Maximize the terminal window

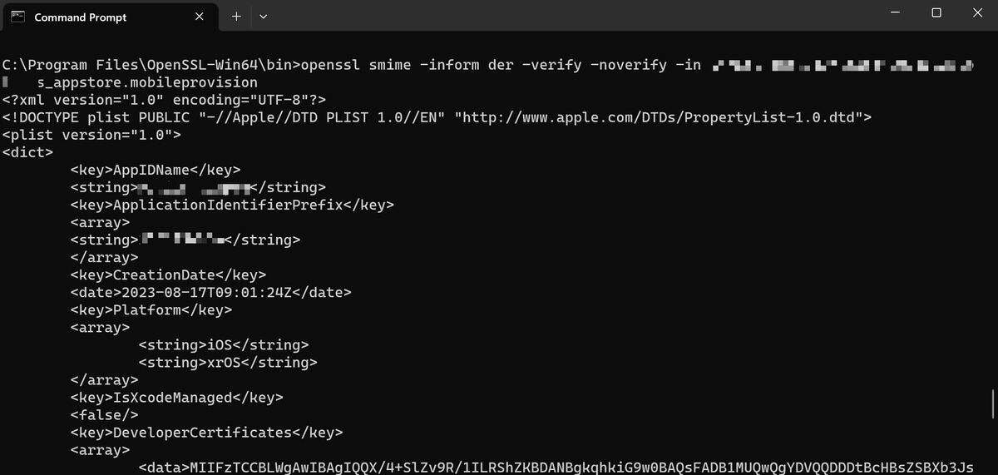click(x=936, y=13)
